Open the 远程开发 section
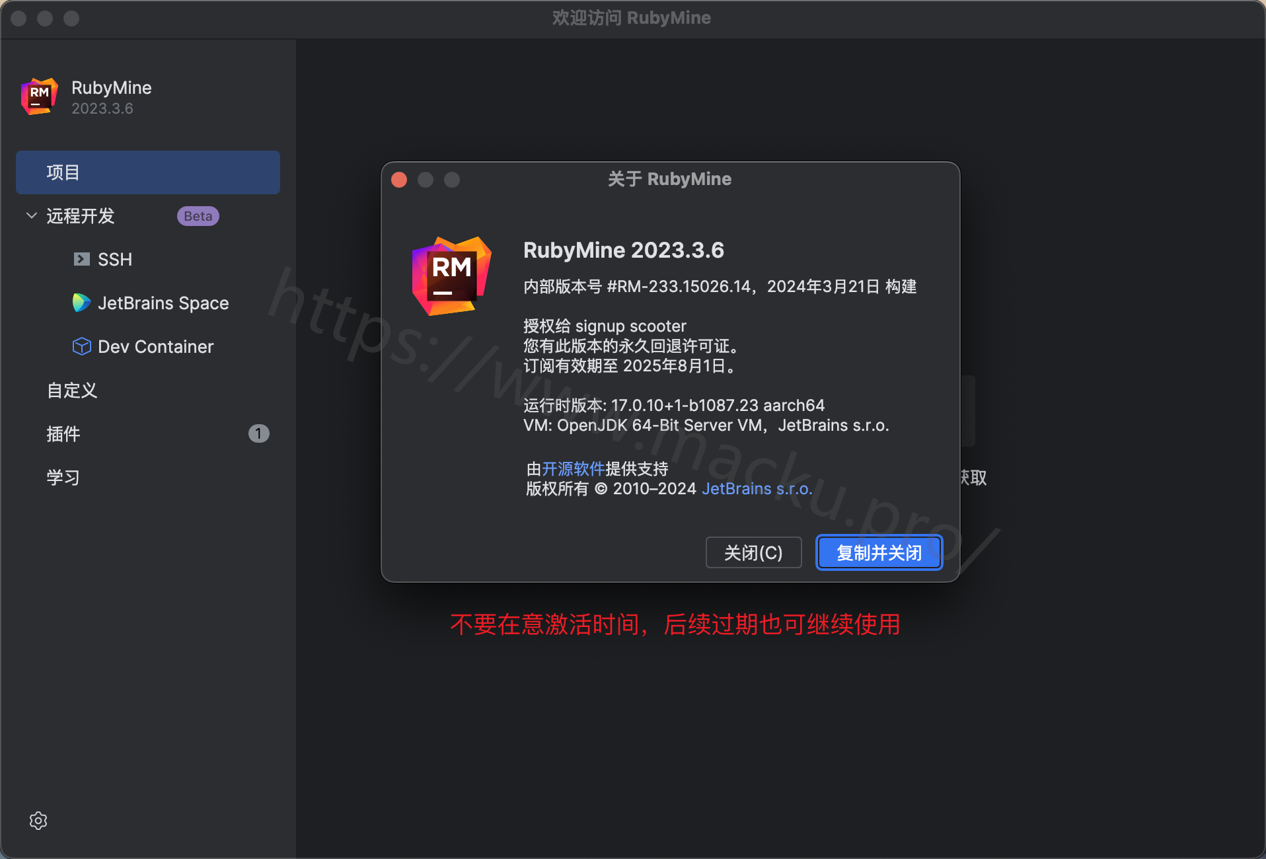Image resolution: width=1266 pixels, height=859 pixels. coord(81,216)
